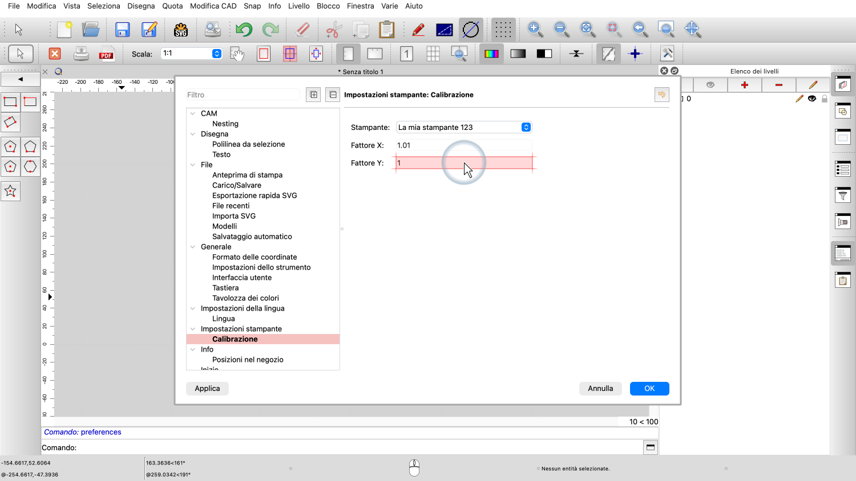Image resolution: width=856 pixels, height=481 pixels.
Task: Click the SVG export icon
Action: [x=181, y=30]
